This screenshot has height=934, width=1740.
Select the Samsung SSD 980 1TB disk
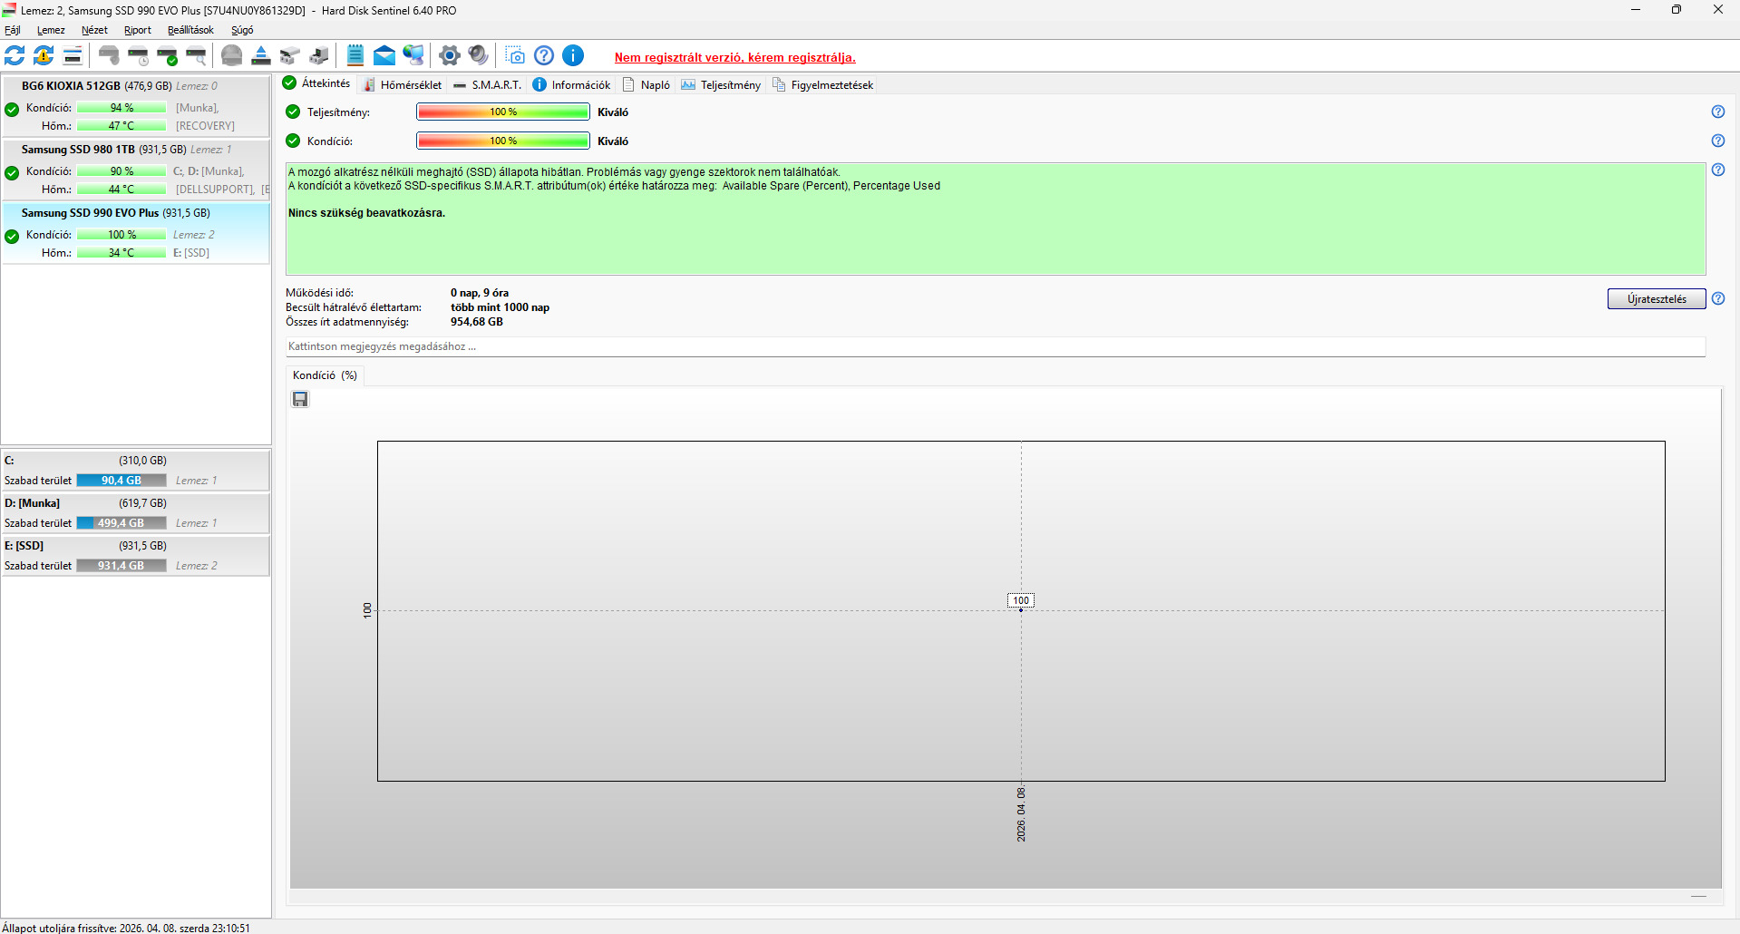[136, 170]
